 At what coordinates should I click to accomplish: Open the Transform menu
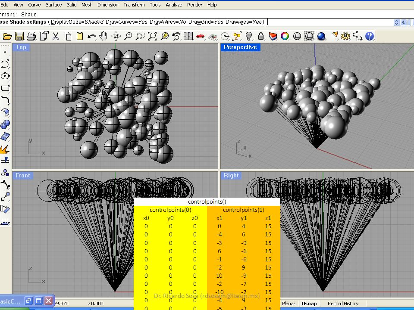click(134, 5)
